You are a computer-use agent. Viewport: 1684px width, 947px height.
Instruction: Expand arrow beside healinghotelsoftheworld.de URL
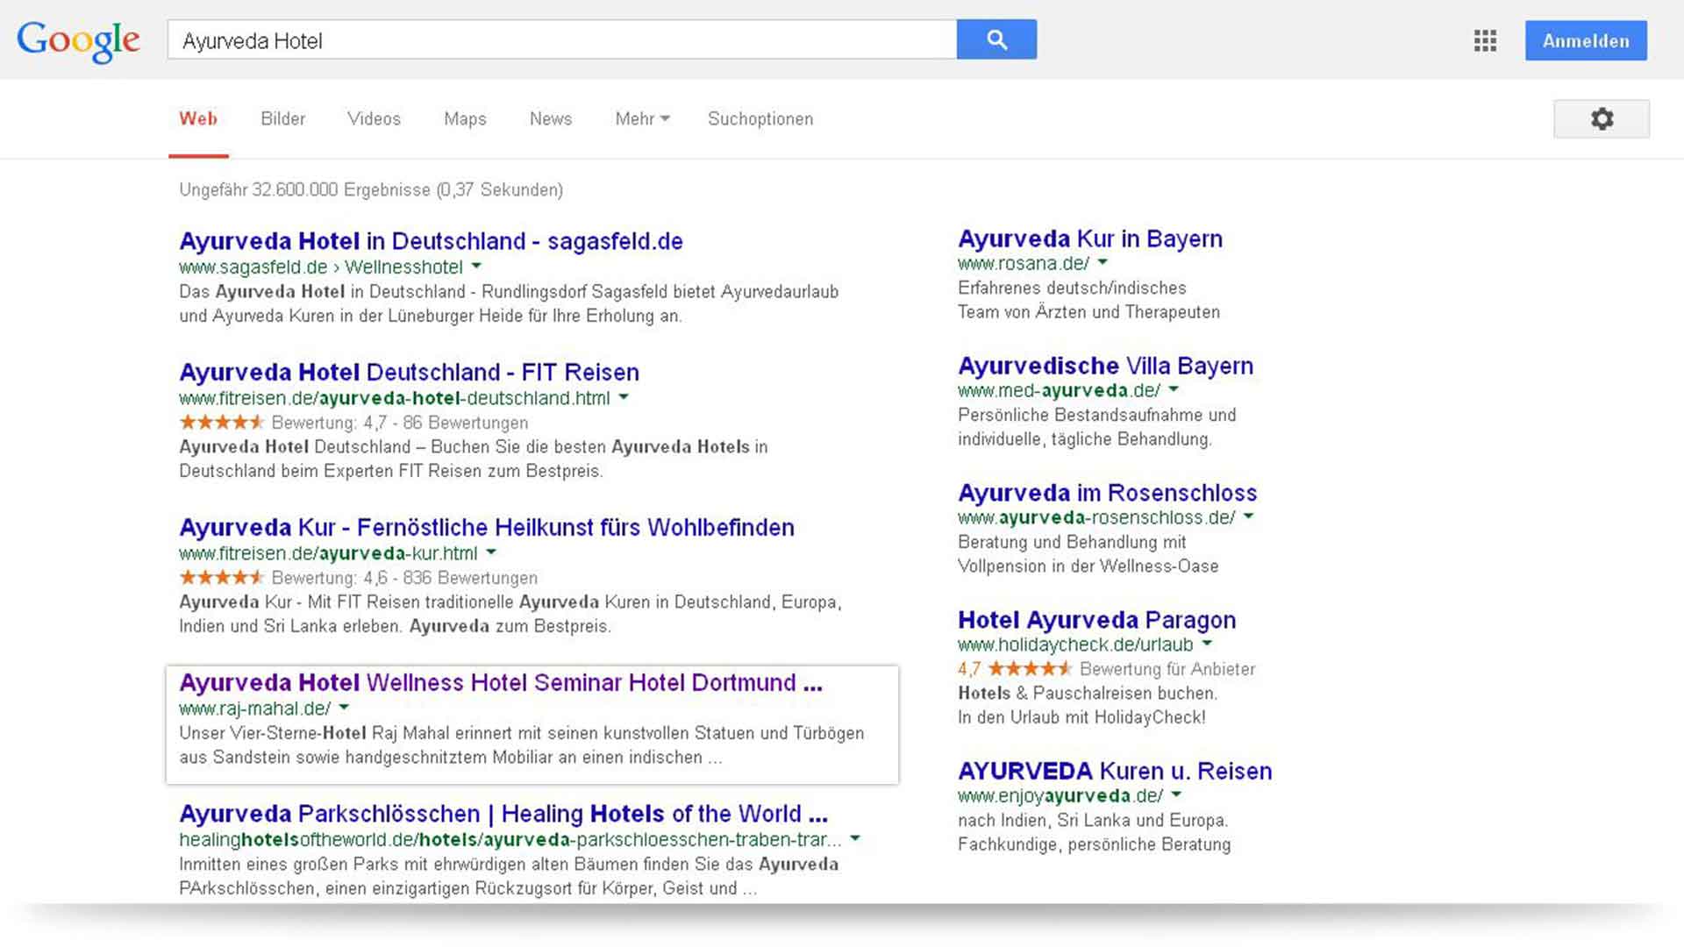[855, 838]
